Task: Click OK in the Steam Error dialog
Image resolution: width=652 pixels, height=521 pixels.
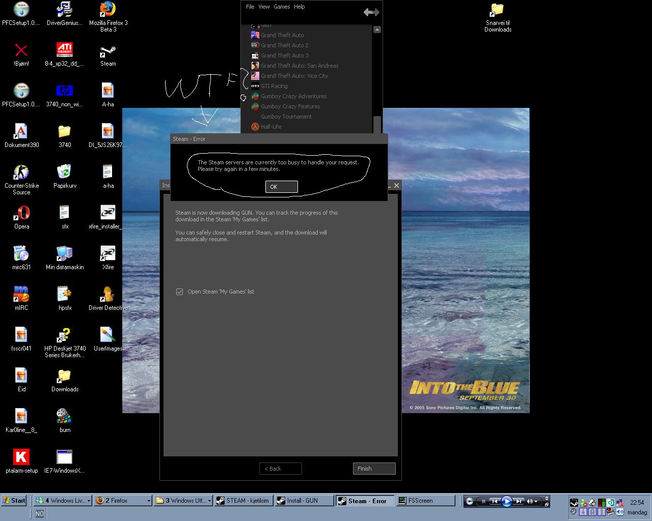Action: [281, 187]
